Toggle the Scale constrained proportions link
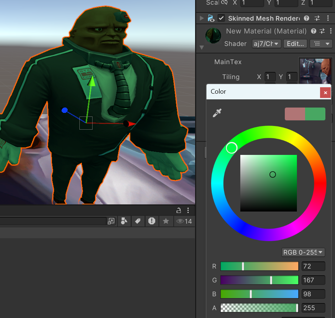335x318 pixels. pyautogui.click(x=224, y=2)
